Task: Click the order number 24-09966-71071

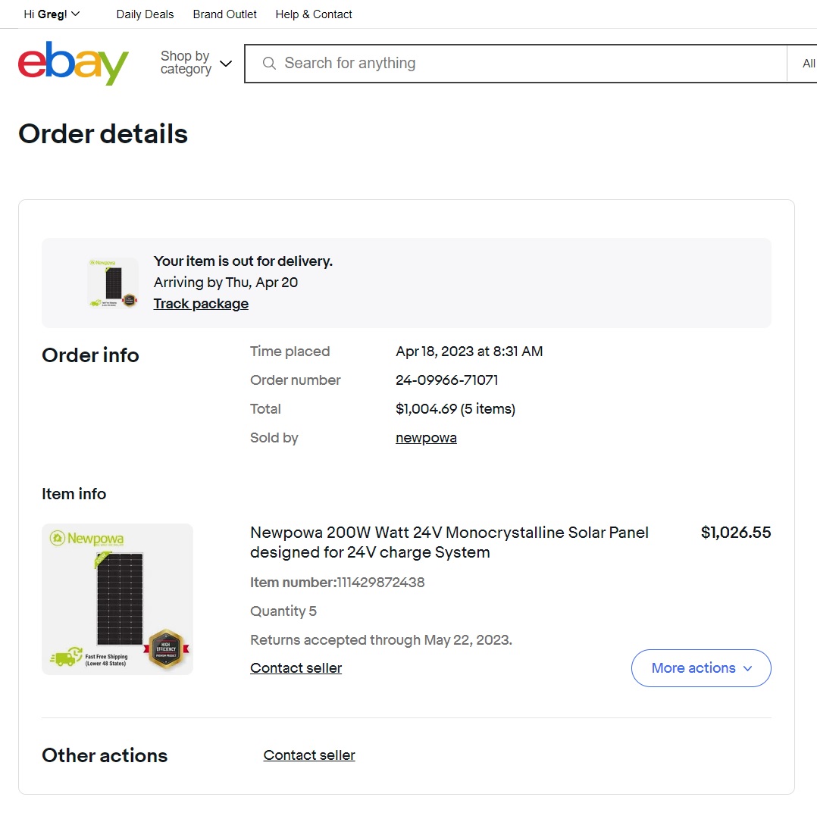Action: (x=446, y=380)
